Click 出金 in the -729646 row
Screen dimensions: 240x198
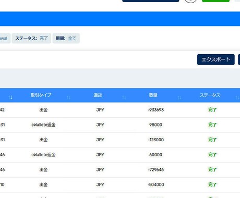click(43, 169)
